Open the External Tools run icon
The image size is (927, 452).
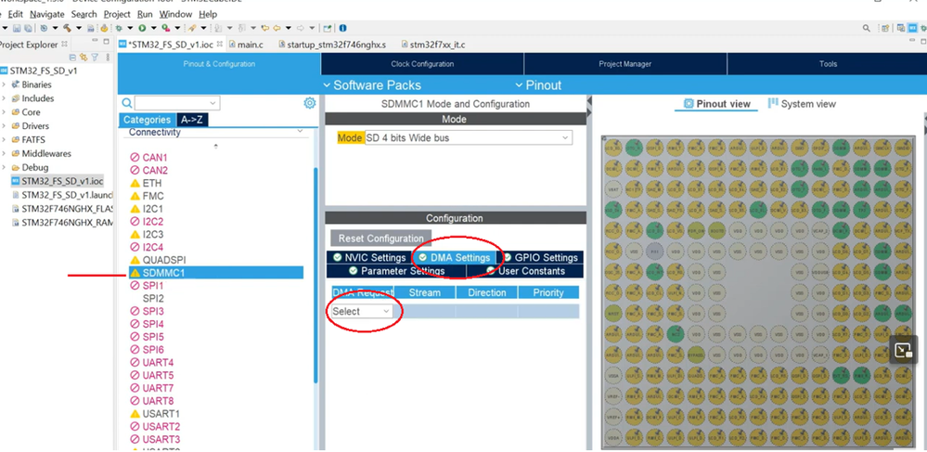165,28
